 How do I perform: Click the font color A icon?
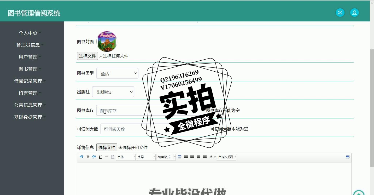[x=211, y=157]
